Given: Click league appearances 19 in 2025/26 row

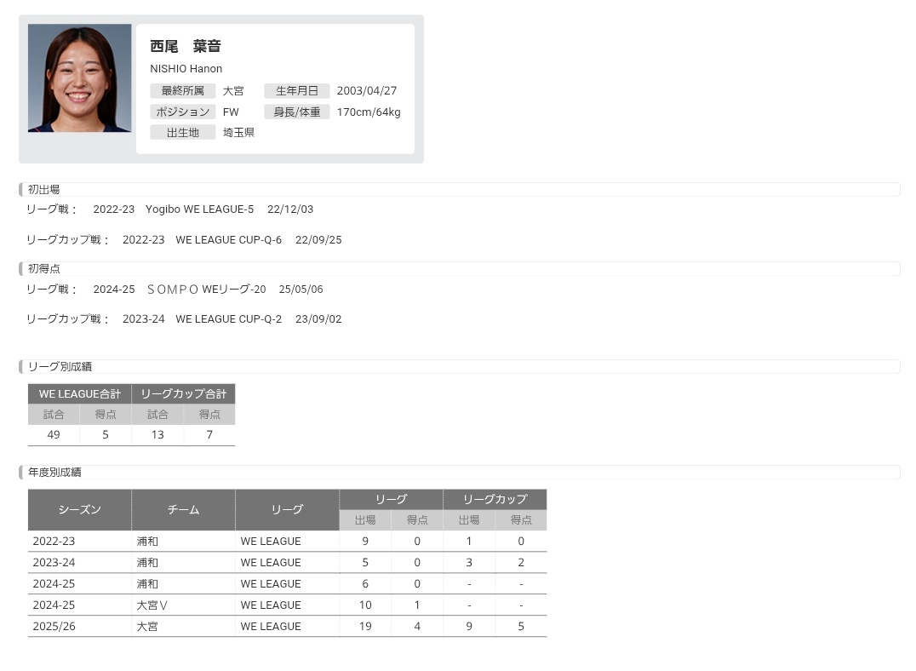Looking at the screenshot, I should coord(365,627).
